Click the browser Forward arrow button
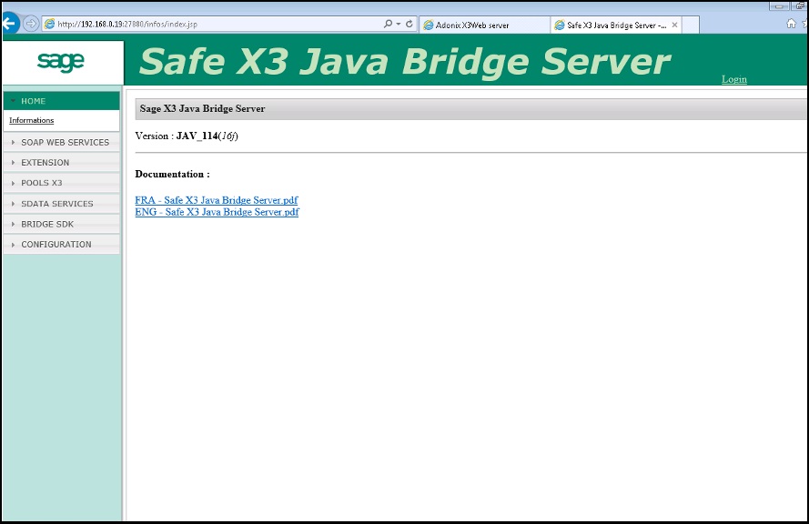 (x=30, y=24)
